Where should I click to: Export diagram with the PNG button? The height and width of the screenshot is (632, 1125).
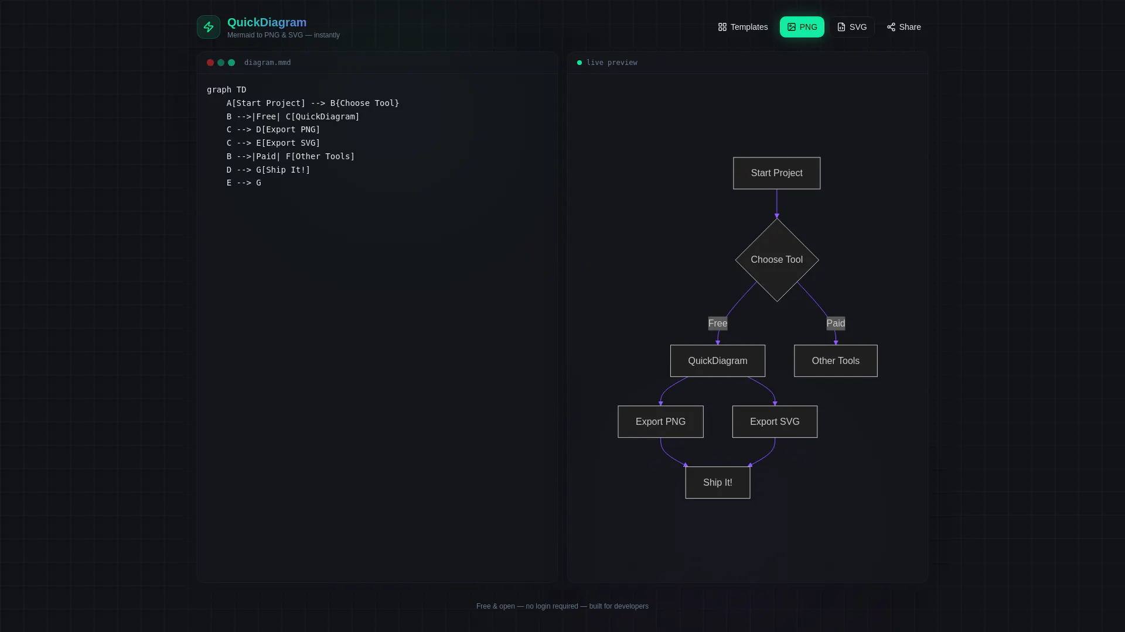802,27
